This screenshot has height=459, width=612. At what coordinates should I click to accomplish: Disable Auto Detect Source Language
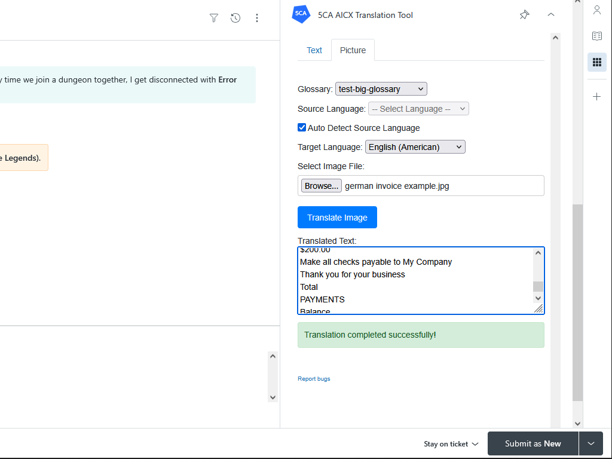(302, 127)
